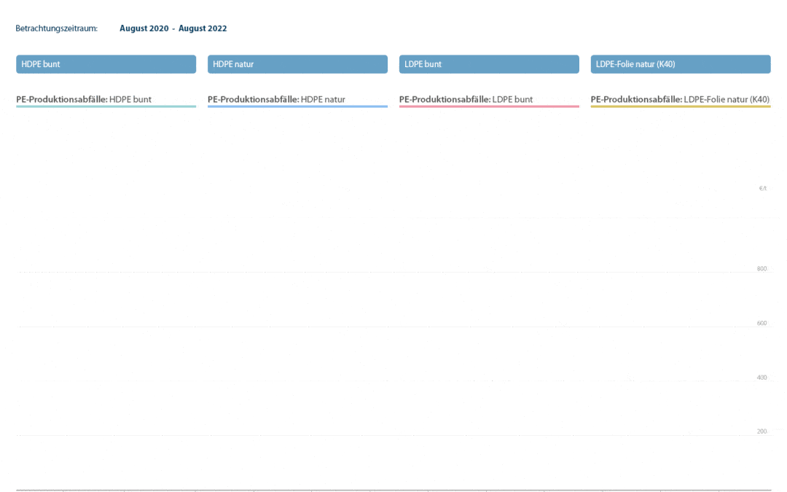Click the end date August 2022

(x=203, y=28)
